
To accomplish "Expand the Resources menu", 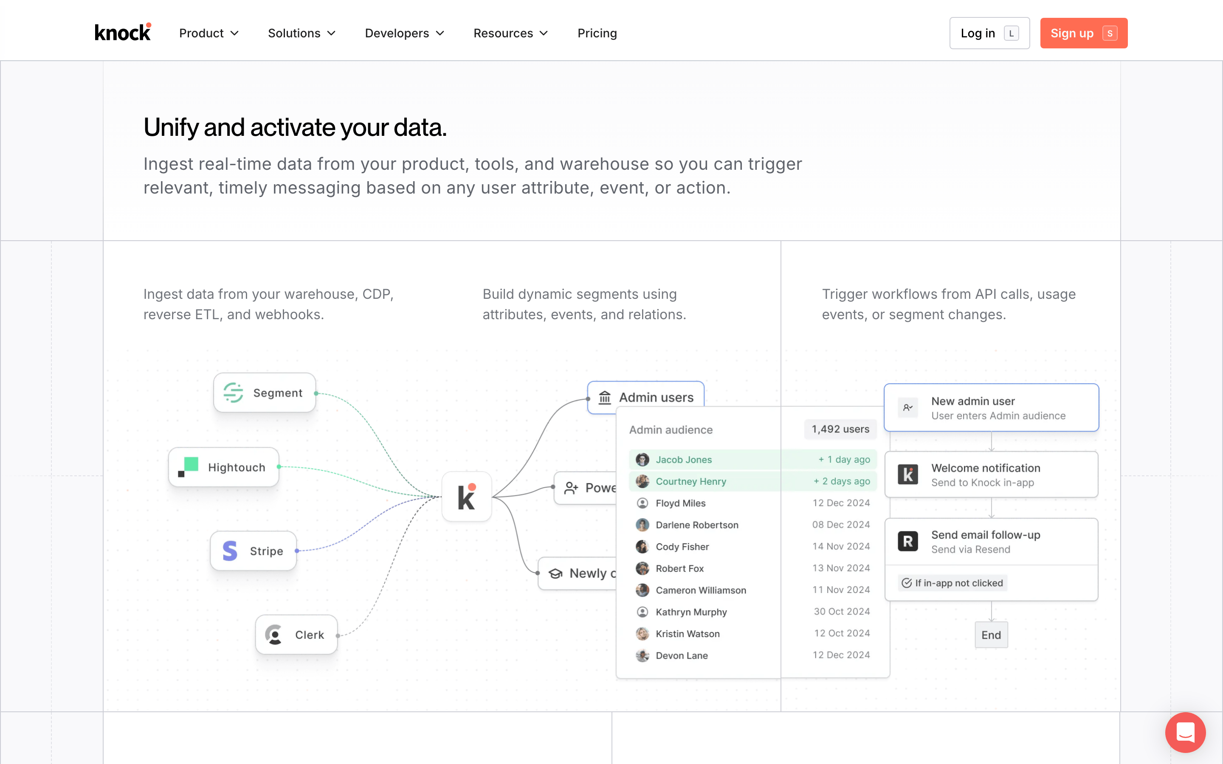I will point(510,34).
